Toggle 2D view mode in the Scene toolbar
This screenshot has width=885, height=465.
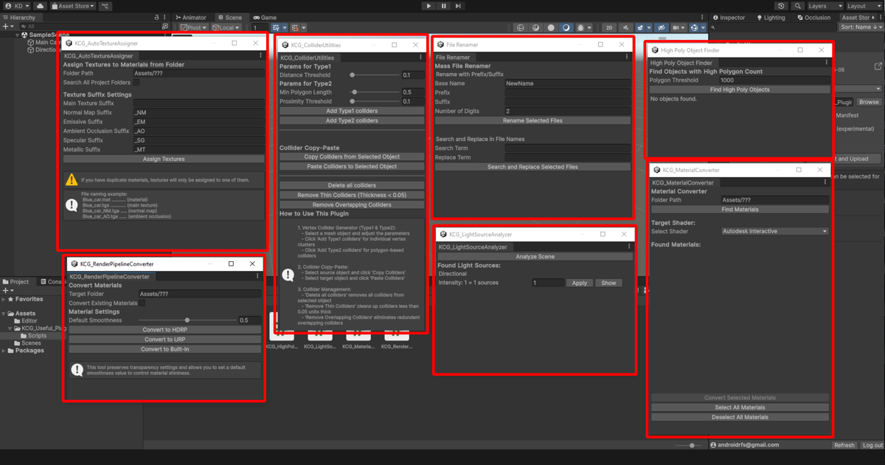coord(609,27)
